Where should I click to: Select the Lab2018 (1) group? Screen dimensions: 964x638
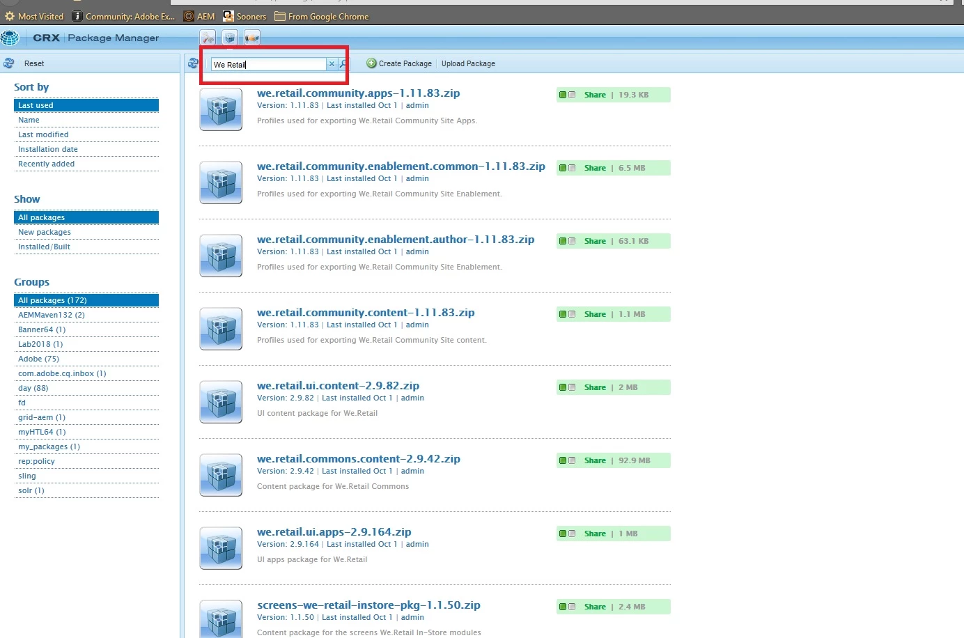[86, 344]
